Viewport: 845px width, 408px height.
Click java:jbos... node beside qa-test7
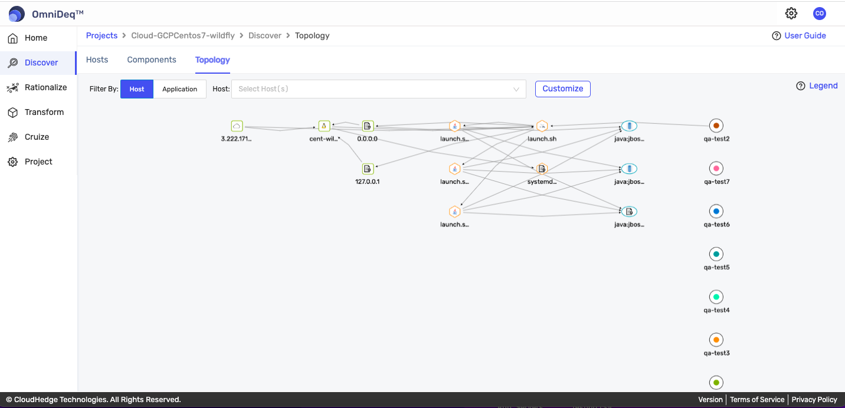[629, 169]
